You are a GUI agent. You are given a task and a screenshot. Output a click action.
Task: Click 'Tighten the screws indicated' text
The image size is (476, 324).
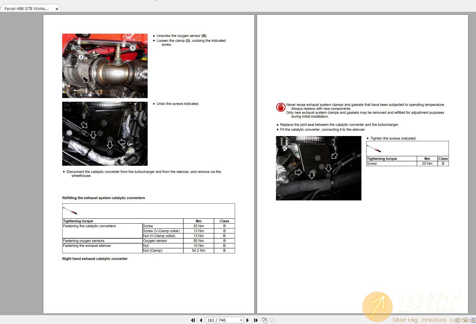[393, 139]
